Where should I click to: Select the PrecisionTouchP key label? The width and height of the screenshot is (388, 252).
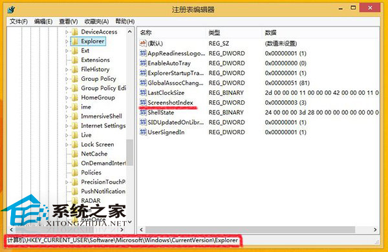point(103,182)
